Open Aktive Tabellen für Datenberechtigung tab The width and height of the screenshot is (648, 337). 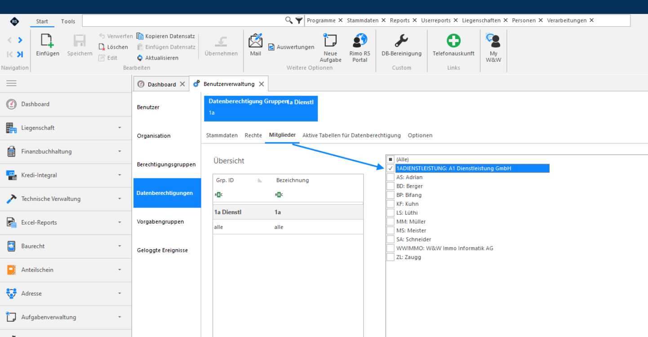click(351, 135)
